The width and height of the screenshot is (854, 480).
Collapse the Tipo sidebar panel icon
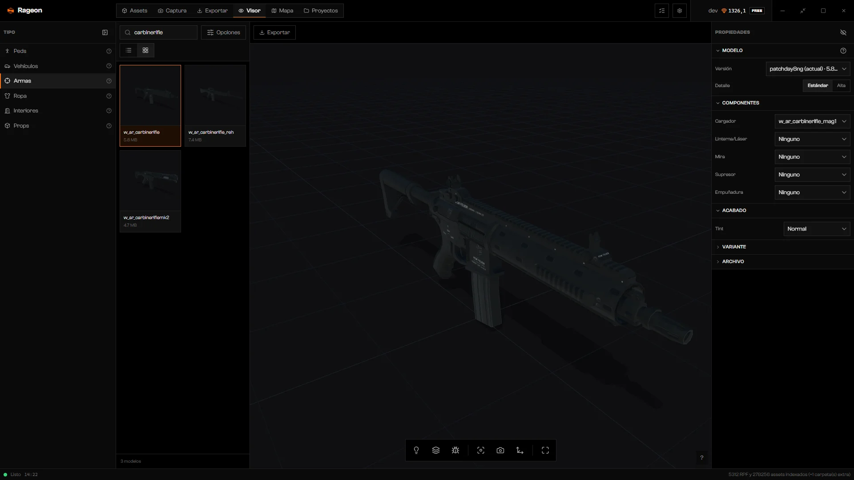tap(105, 32)
